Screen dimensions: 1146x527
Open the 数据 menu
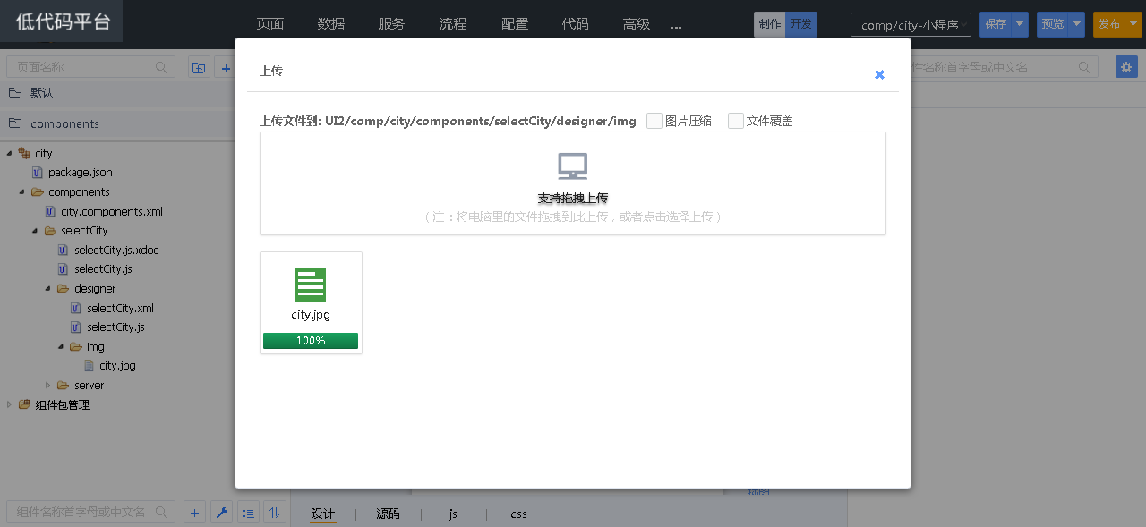[x=330, y=24]
